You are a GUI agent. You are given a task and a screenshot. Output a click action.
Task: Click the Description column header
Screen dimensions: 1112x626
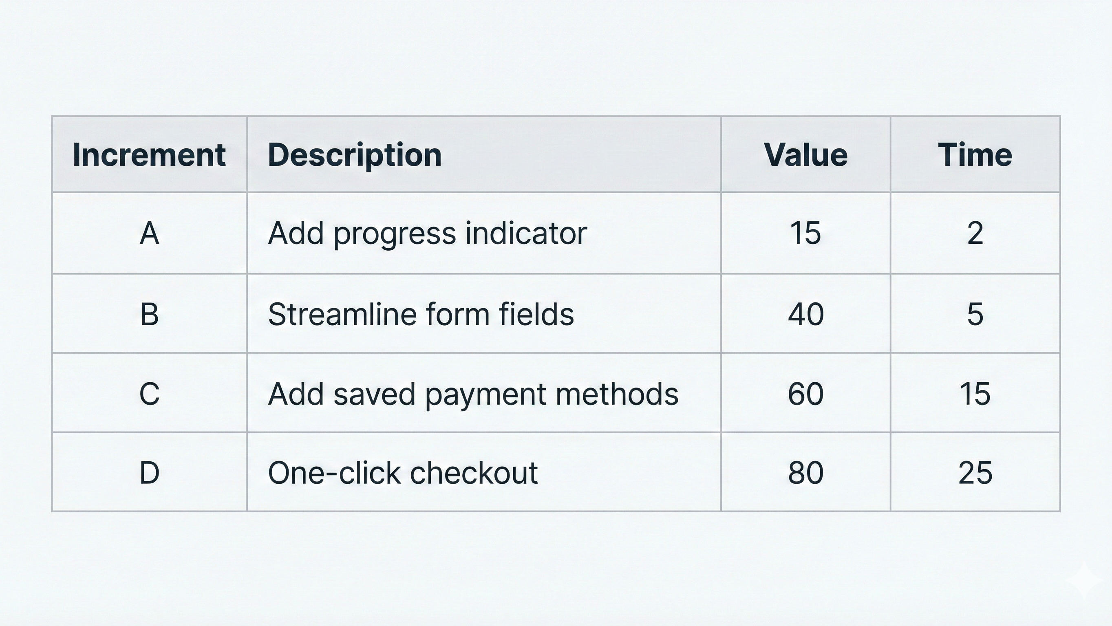[354, 154]
